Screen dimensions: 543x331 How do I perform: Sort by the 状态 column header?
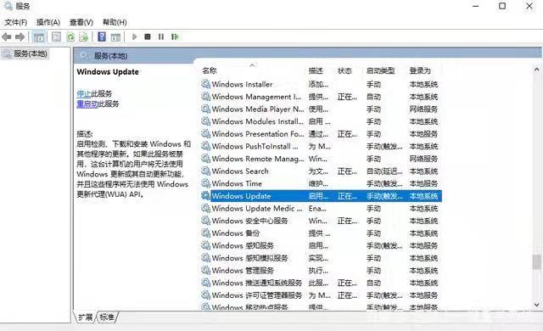click(344, 70)
